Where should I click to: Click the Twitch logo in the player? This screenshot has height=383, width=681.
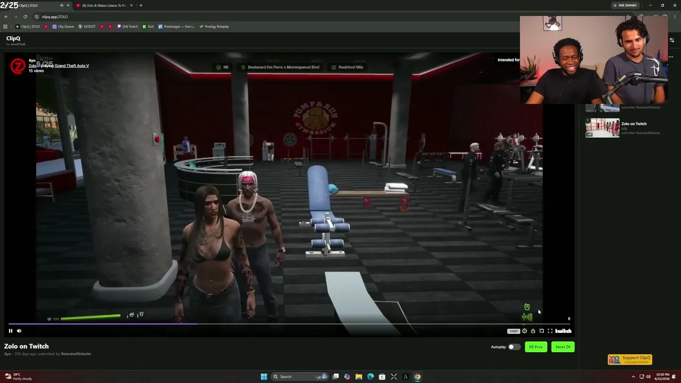tap(563, 331)
